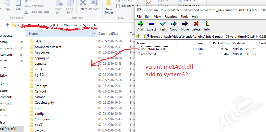Click the red Delete X in 7-Zip
The width and height of the screenshot is (266, 132).
(196, 26)
